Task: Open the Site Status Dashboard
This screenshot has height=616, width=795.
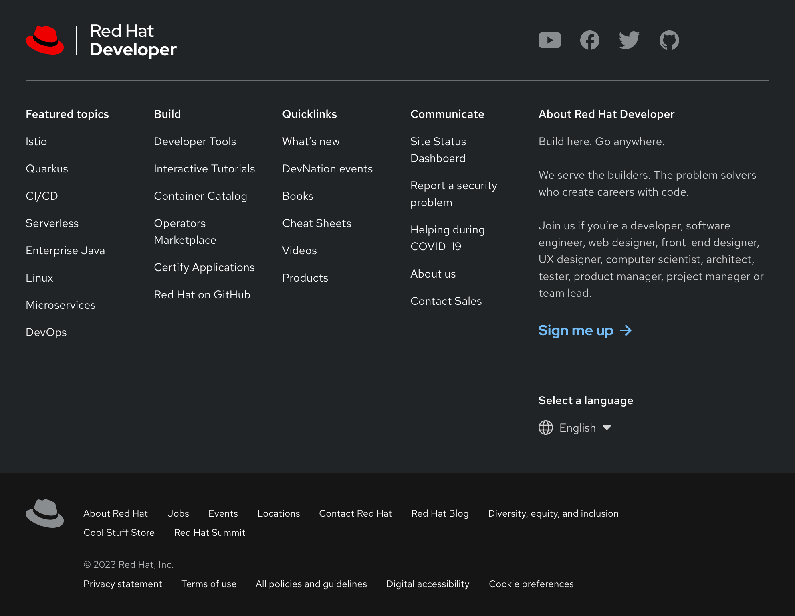Action: [438, 150]
